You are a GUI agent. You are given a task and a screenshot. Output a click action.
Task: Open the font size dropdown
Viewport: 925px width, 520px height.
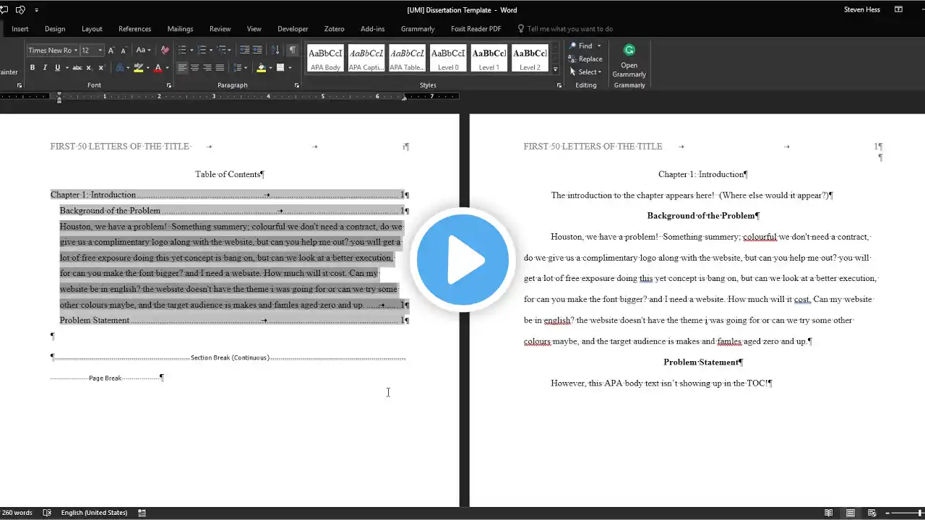[100, 51]
